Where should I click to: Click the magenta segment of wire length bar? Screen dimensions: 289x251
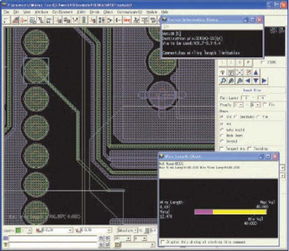204,211
